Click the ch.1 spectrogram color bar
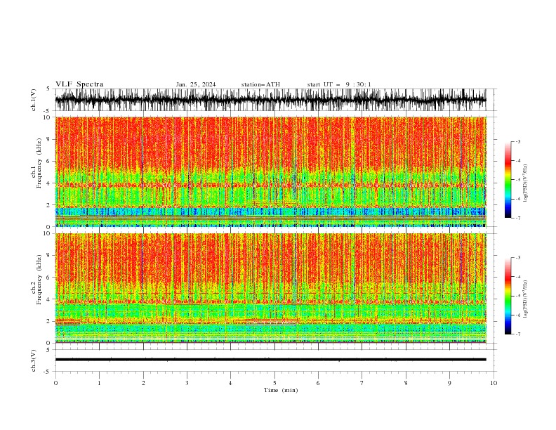The width and height of the screenshot is (556, 430). pos(508,180)
